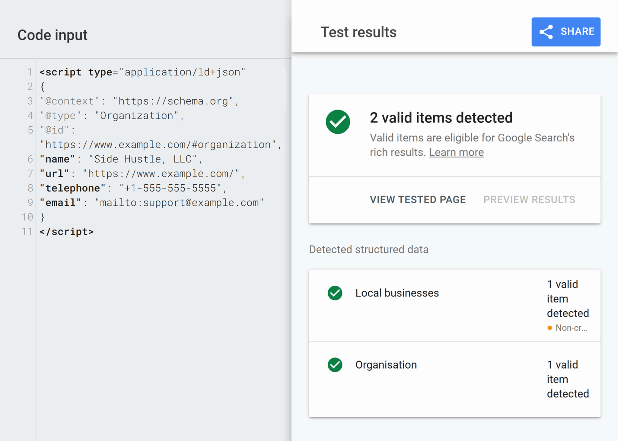Click the "Code input" heading

click(53, 35)
